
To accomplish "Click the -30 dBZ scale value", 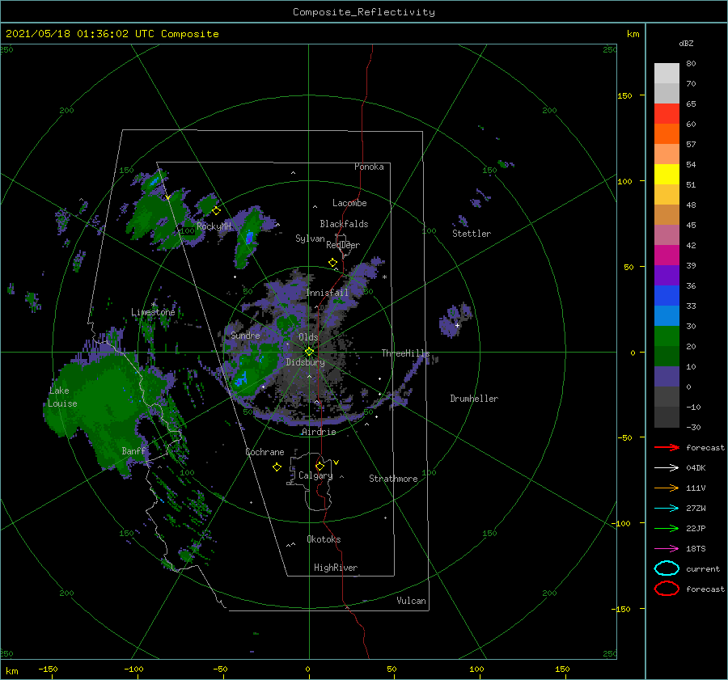I will pyautogui.click(x=693, y=427).
